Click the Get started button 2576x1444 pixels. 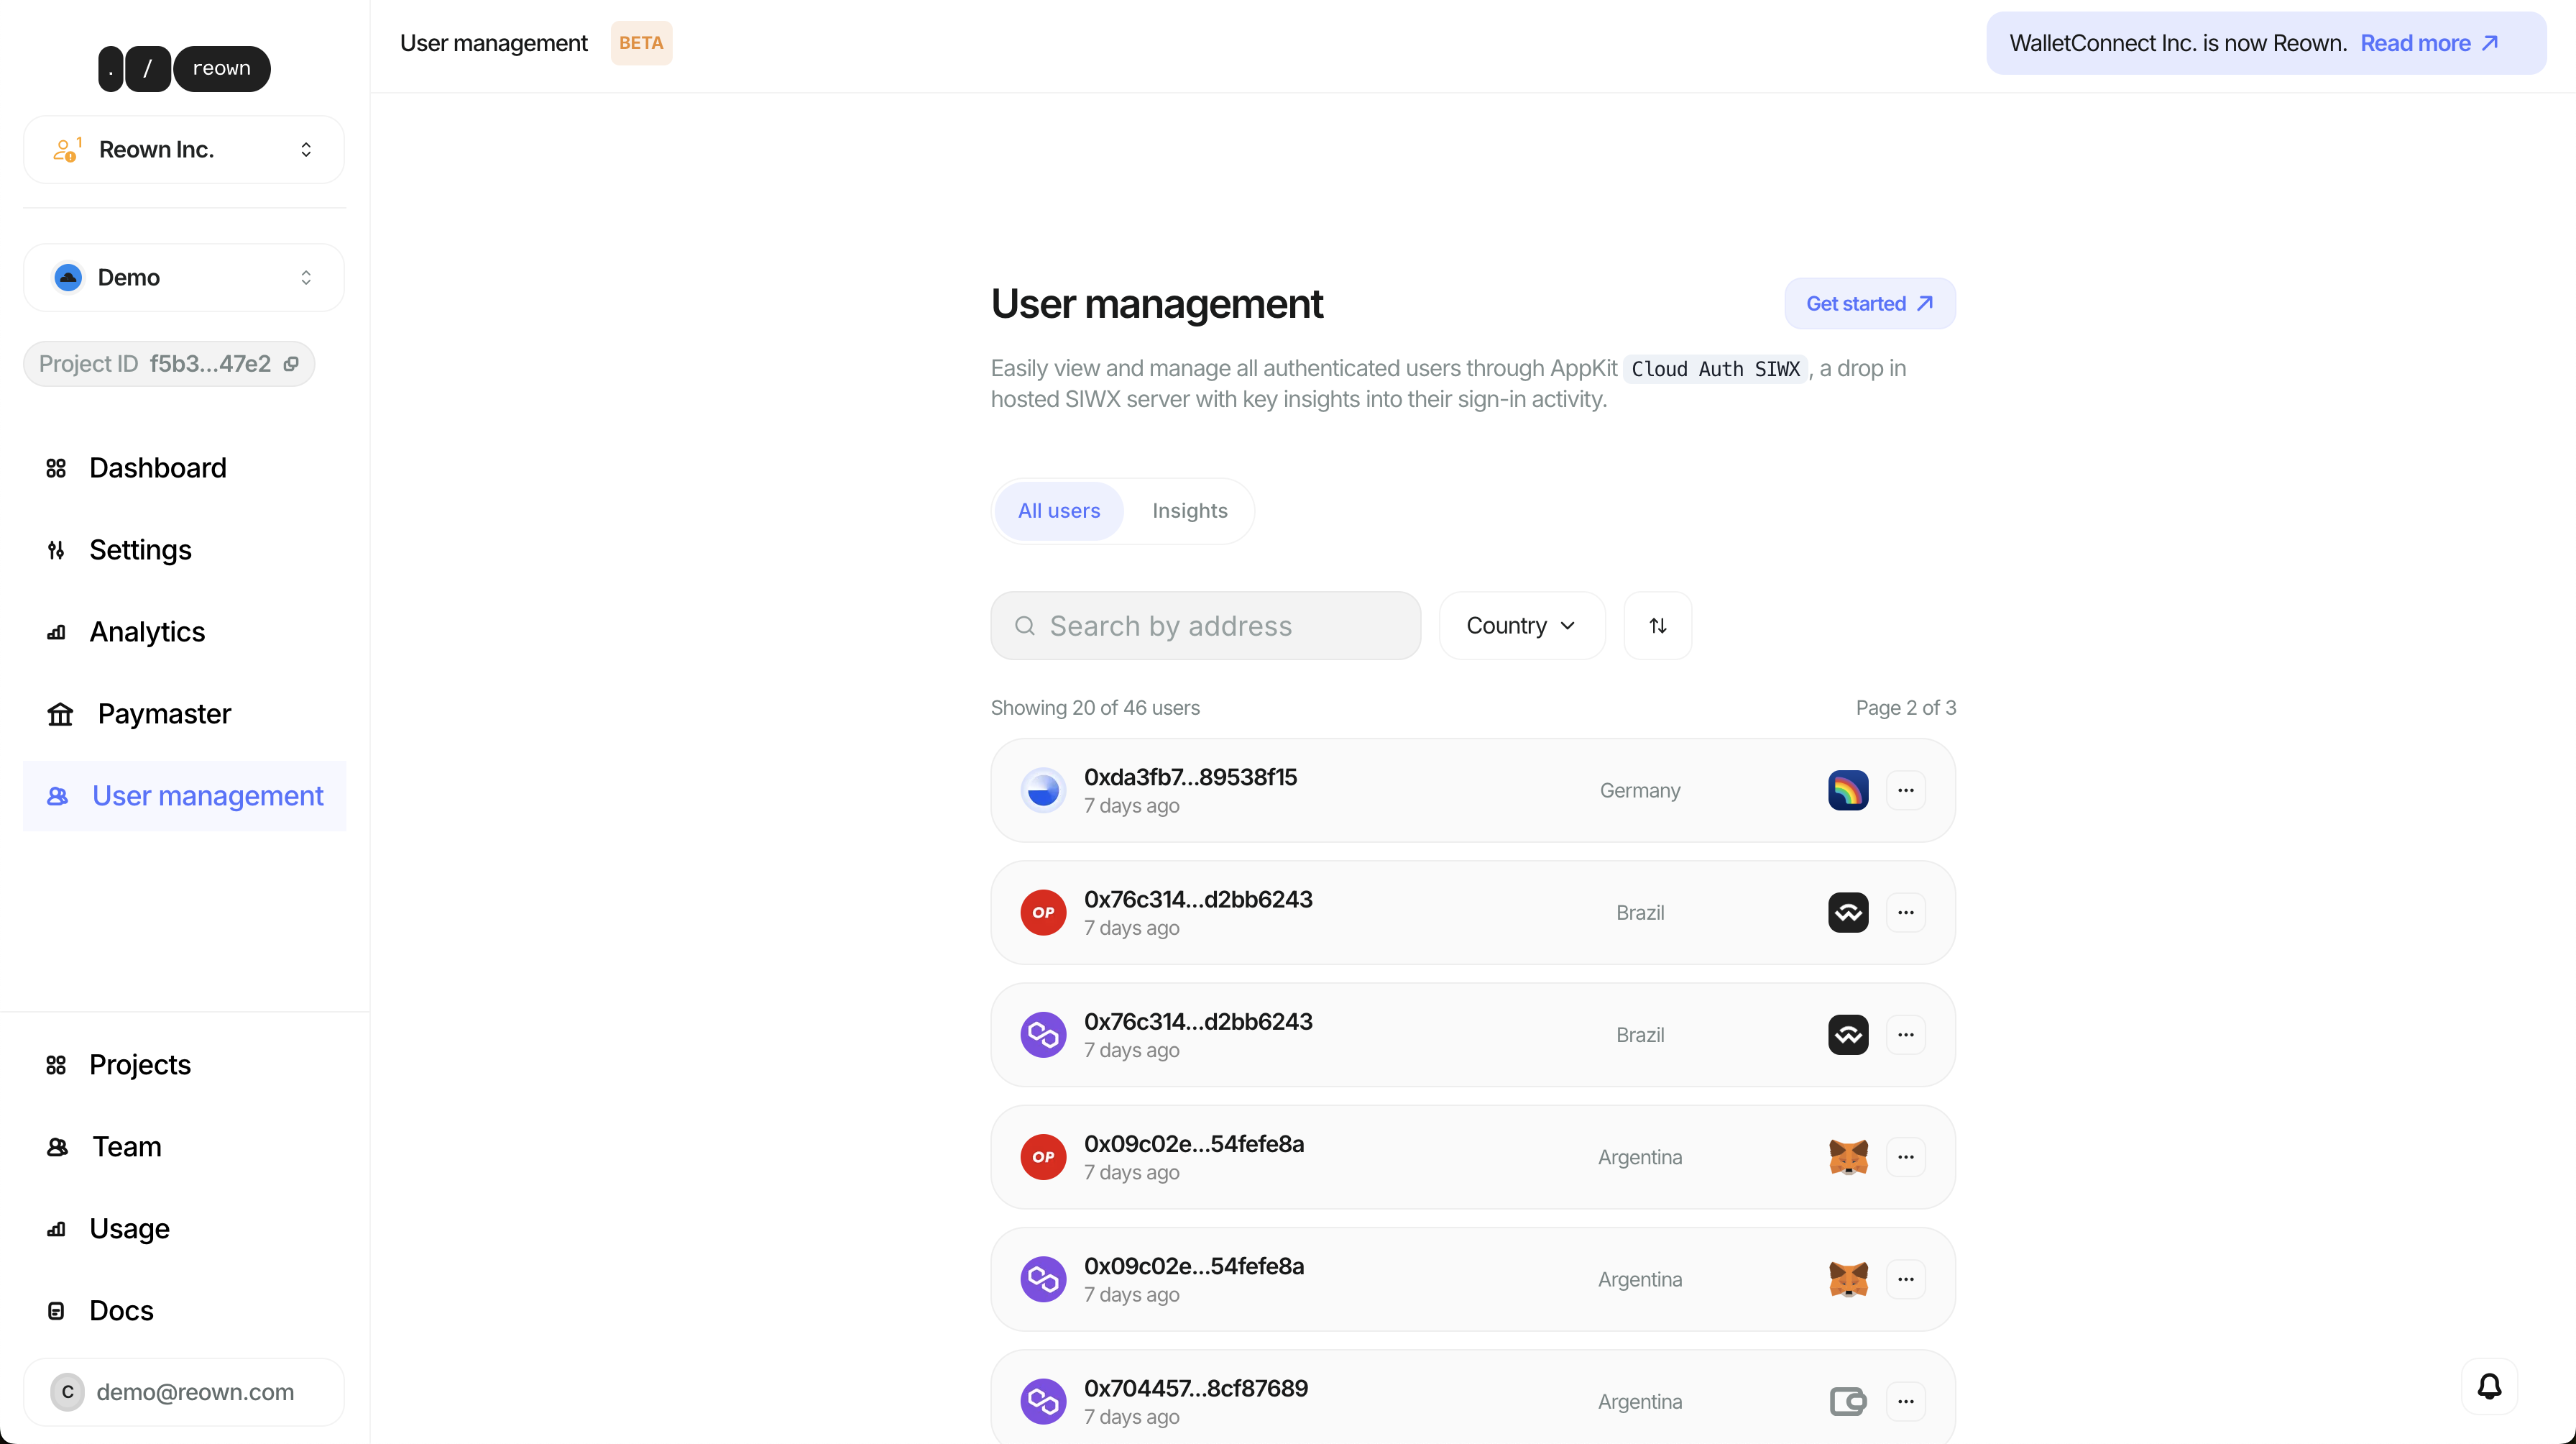pyautogui.click(x=1869, y=303)
